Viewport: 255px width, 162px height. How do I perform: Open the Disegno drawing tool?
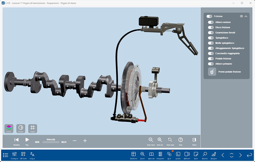(x=214, y=154)
